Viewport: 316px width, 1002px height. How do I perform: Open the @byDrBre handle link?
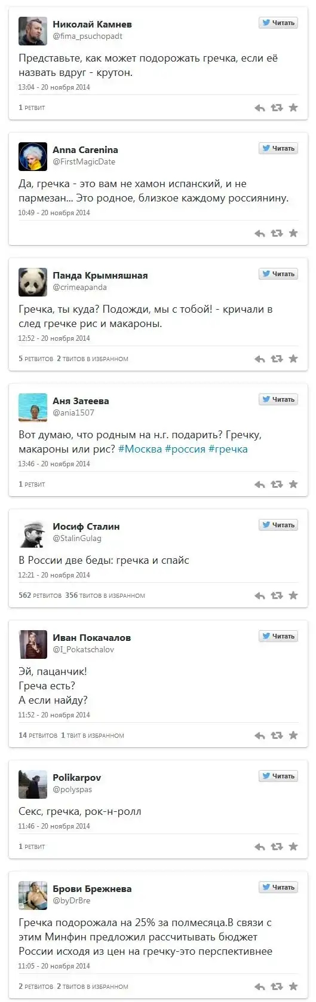pos(72,900)
